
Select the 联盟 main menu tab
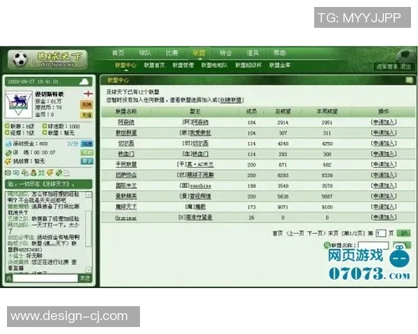point(199,53)
